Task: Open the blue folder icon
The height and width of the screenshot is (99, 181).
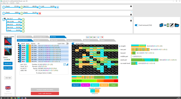Action: click(177, 25)
